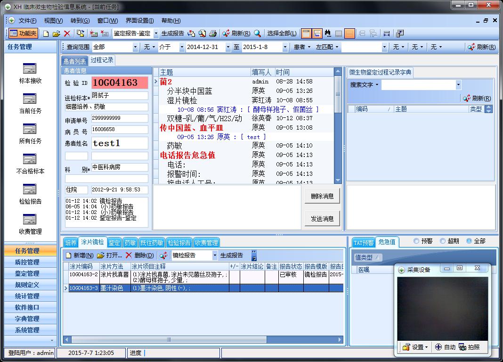Open the 统计管理 navigation section

pyautogui.click(x=30, y=296)
